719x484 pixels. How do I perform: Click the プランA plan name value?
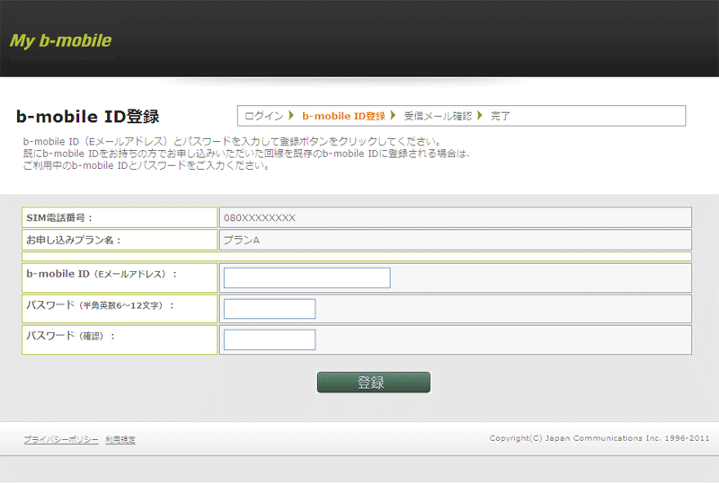[x=241, y=240]
